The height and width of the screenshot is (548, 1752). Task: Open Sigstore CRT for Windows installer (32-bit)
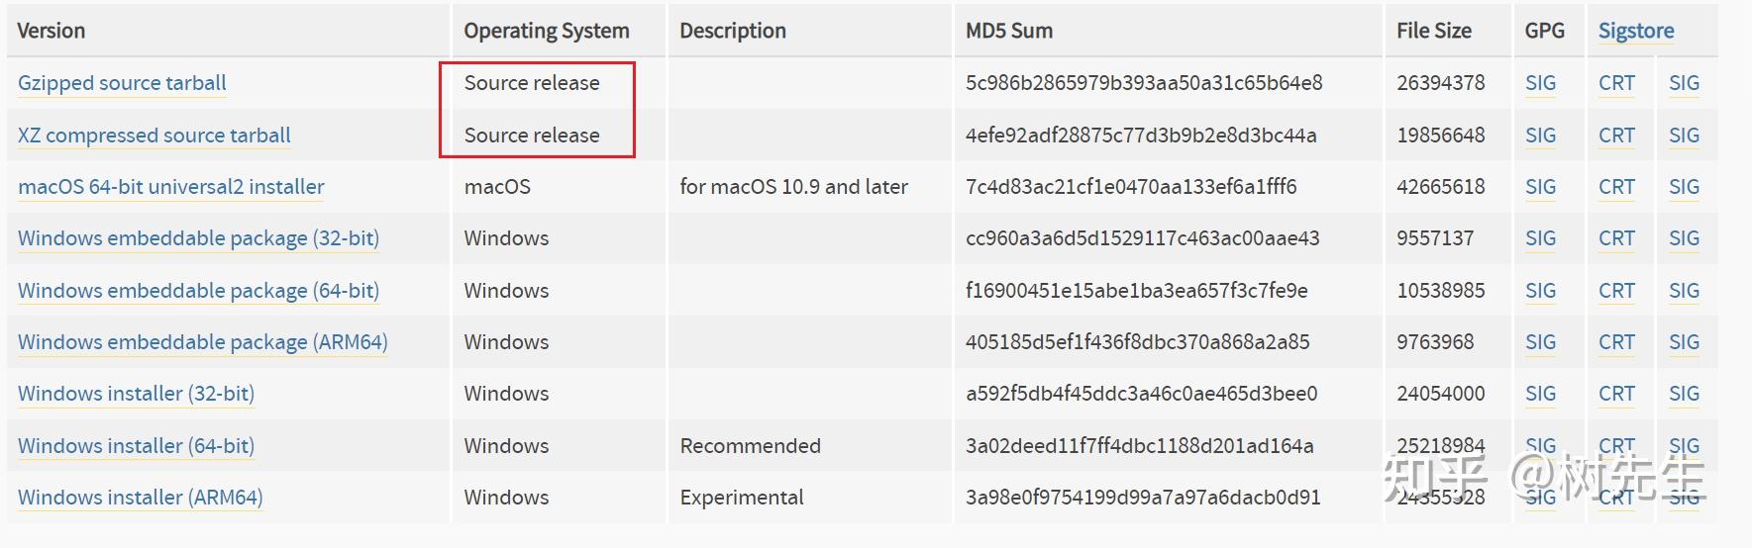(x=1616, y=394)
